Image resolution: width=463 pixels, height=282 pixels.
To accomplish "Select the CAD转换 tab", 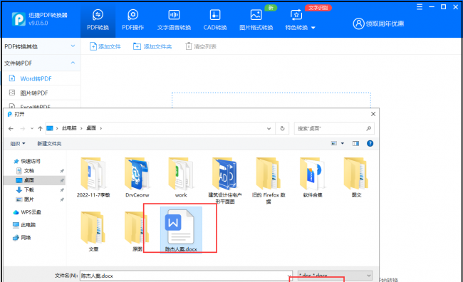I will pos(215,20).
